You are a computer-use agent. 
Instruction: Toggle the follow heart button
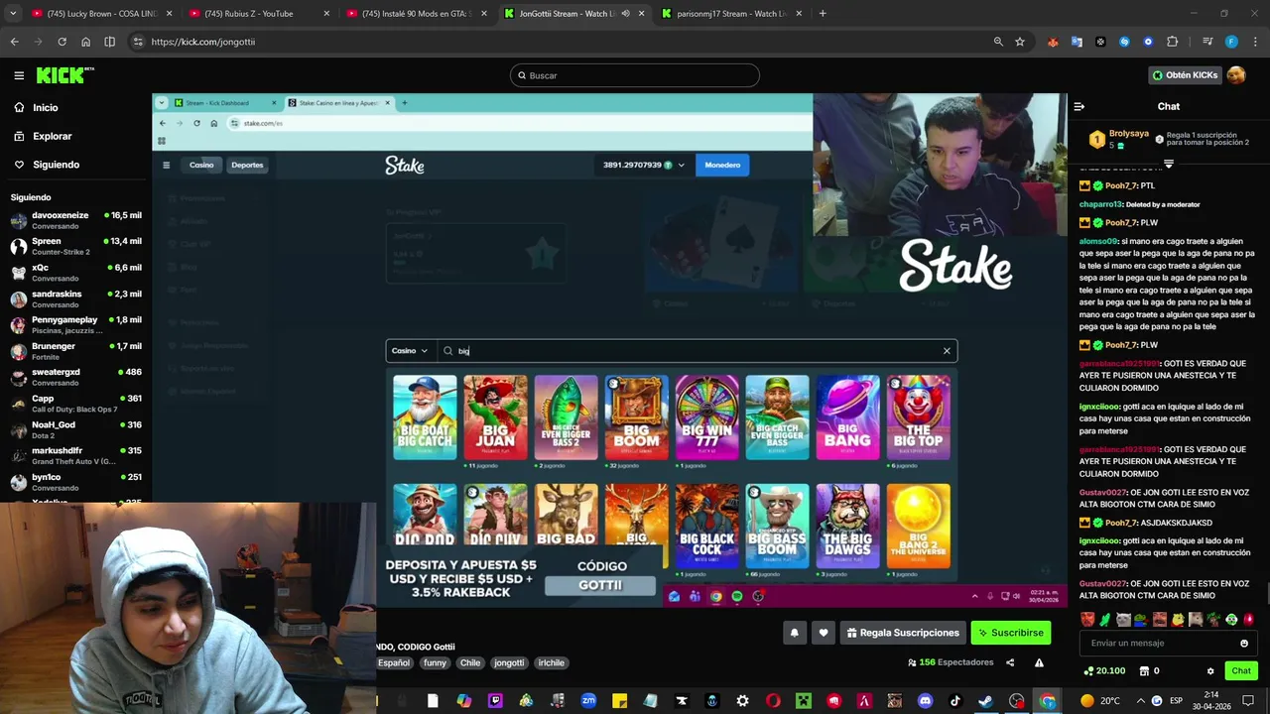coord(823,633)
